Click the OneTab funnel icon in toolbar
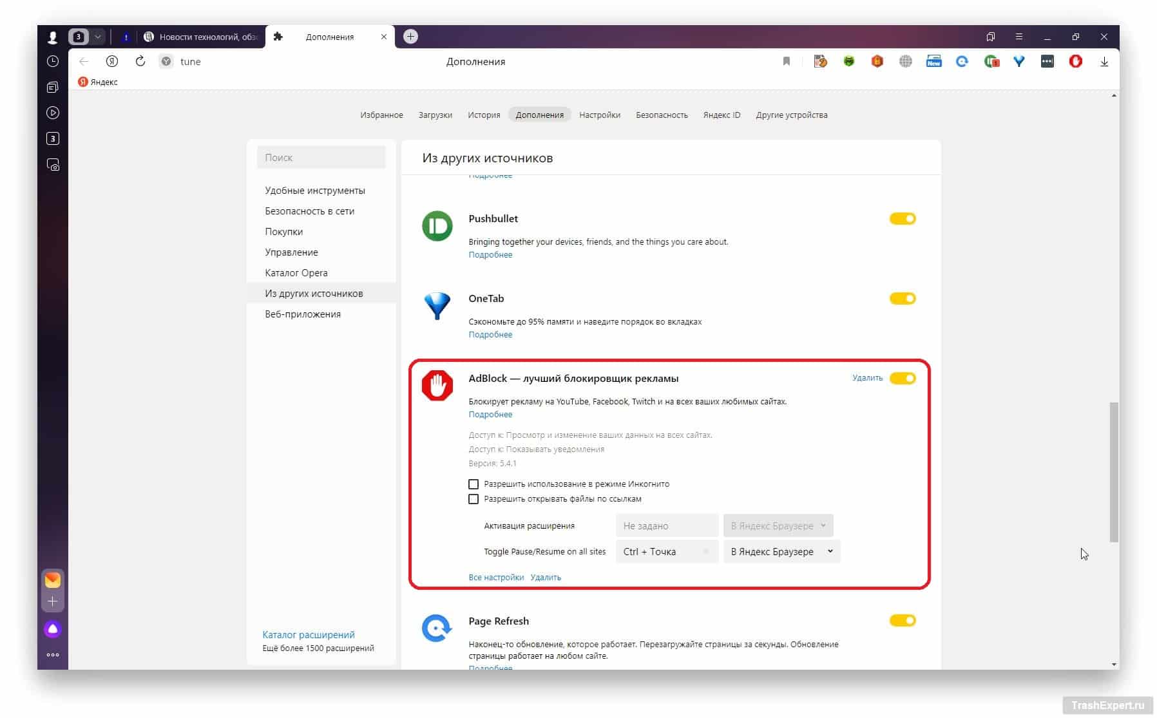 1018,62
